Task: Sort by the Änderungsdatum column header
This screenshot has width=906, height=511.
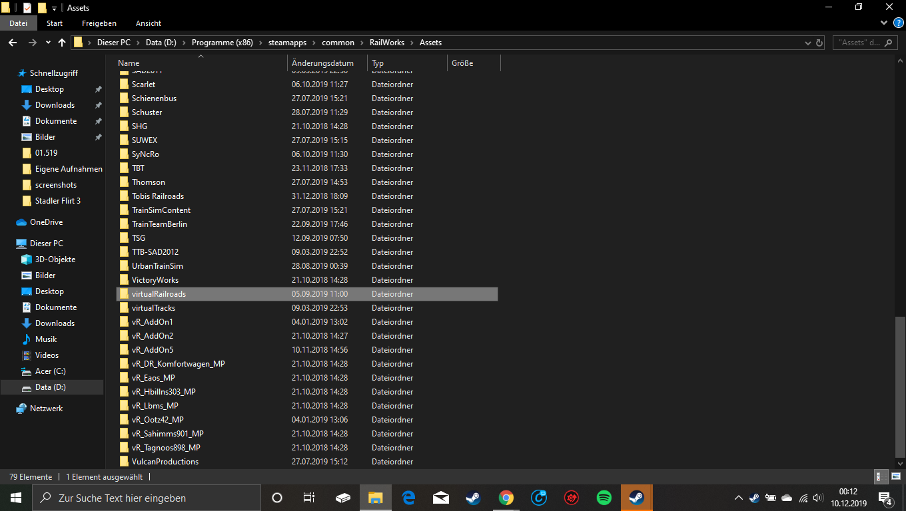Action: (x=323, y=63)
